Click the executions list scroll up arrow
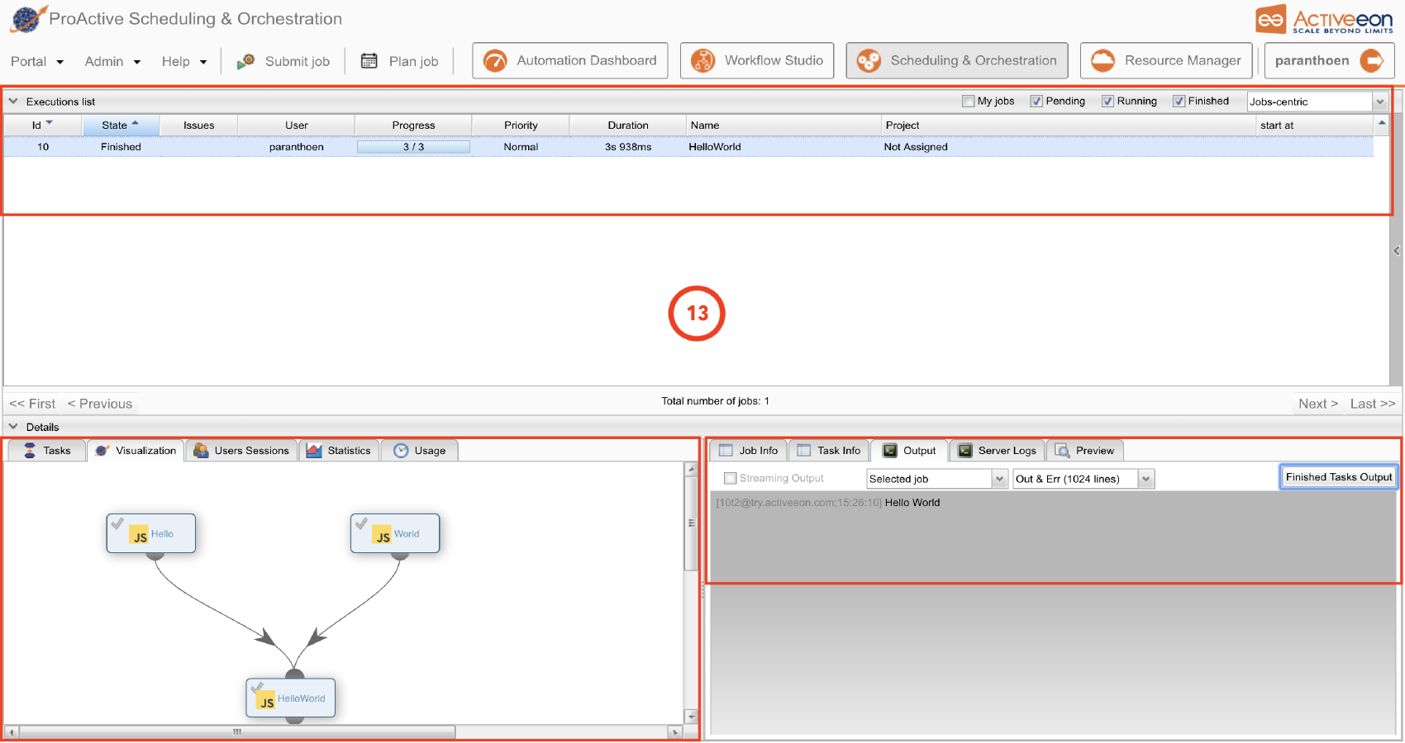 pyautogui.click(x=1382, y=123)
